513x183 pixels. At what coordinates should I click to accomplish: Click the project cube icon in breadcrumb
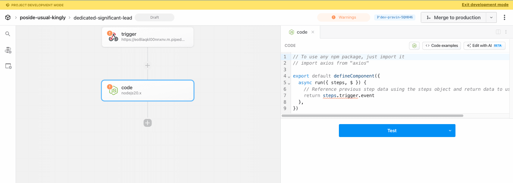(8, 17)
